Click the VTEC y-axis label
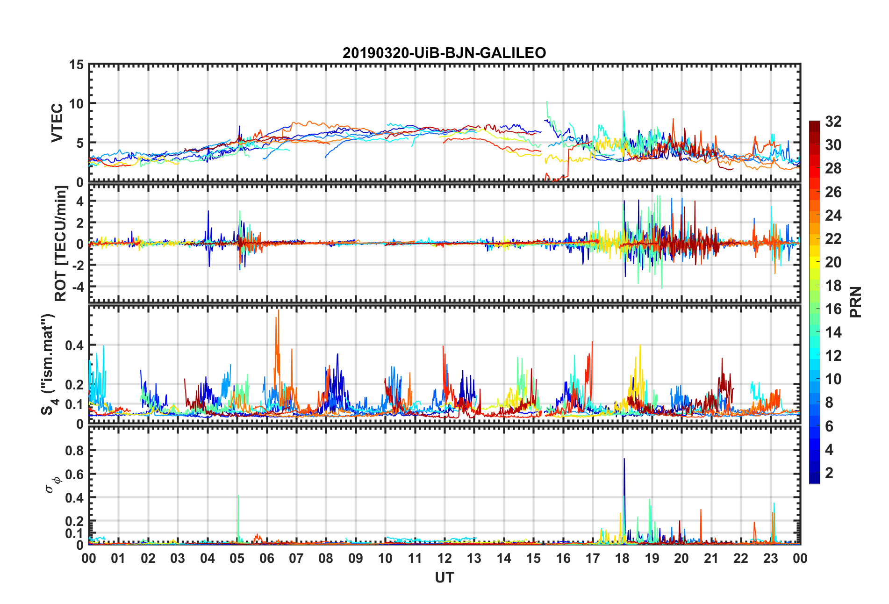 [x=57, y=123]
